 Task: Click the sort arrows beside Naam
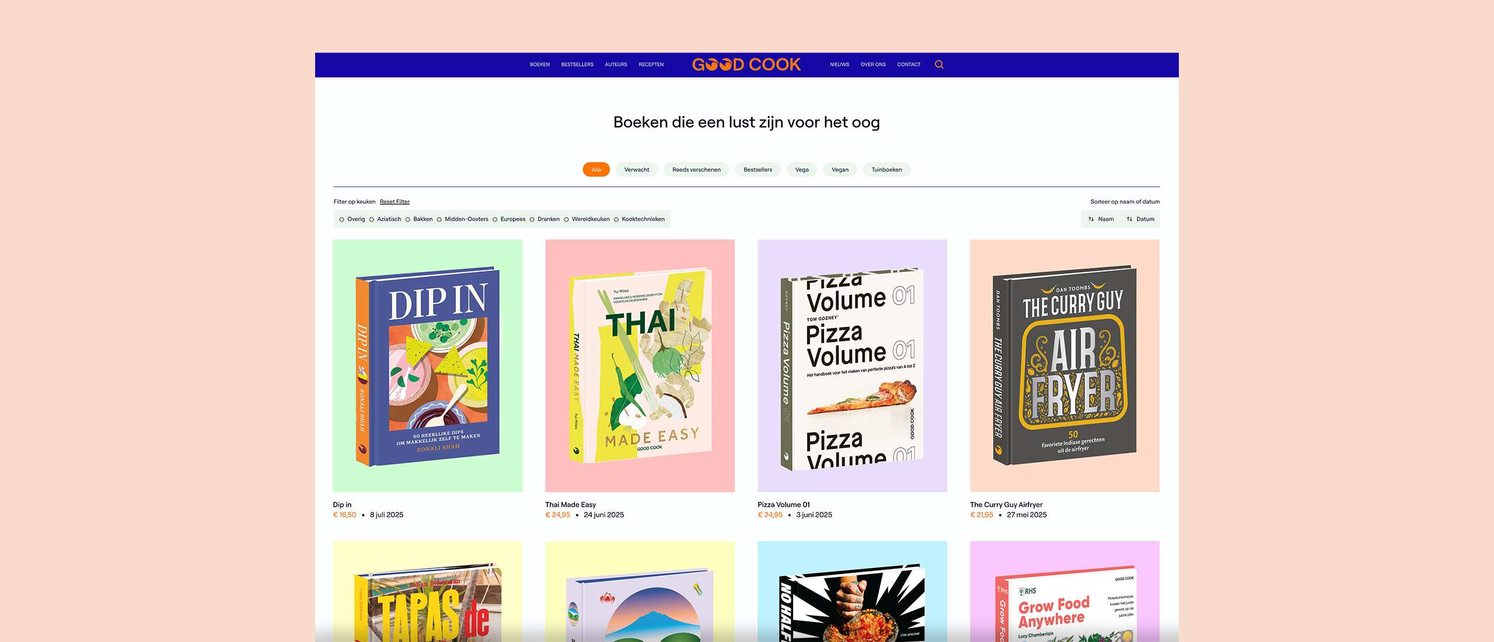click(x=1091, y=219)
